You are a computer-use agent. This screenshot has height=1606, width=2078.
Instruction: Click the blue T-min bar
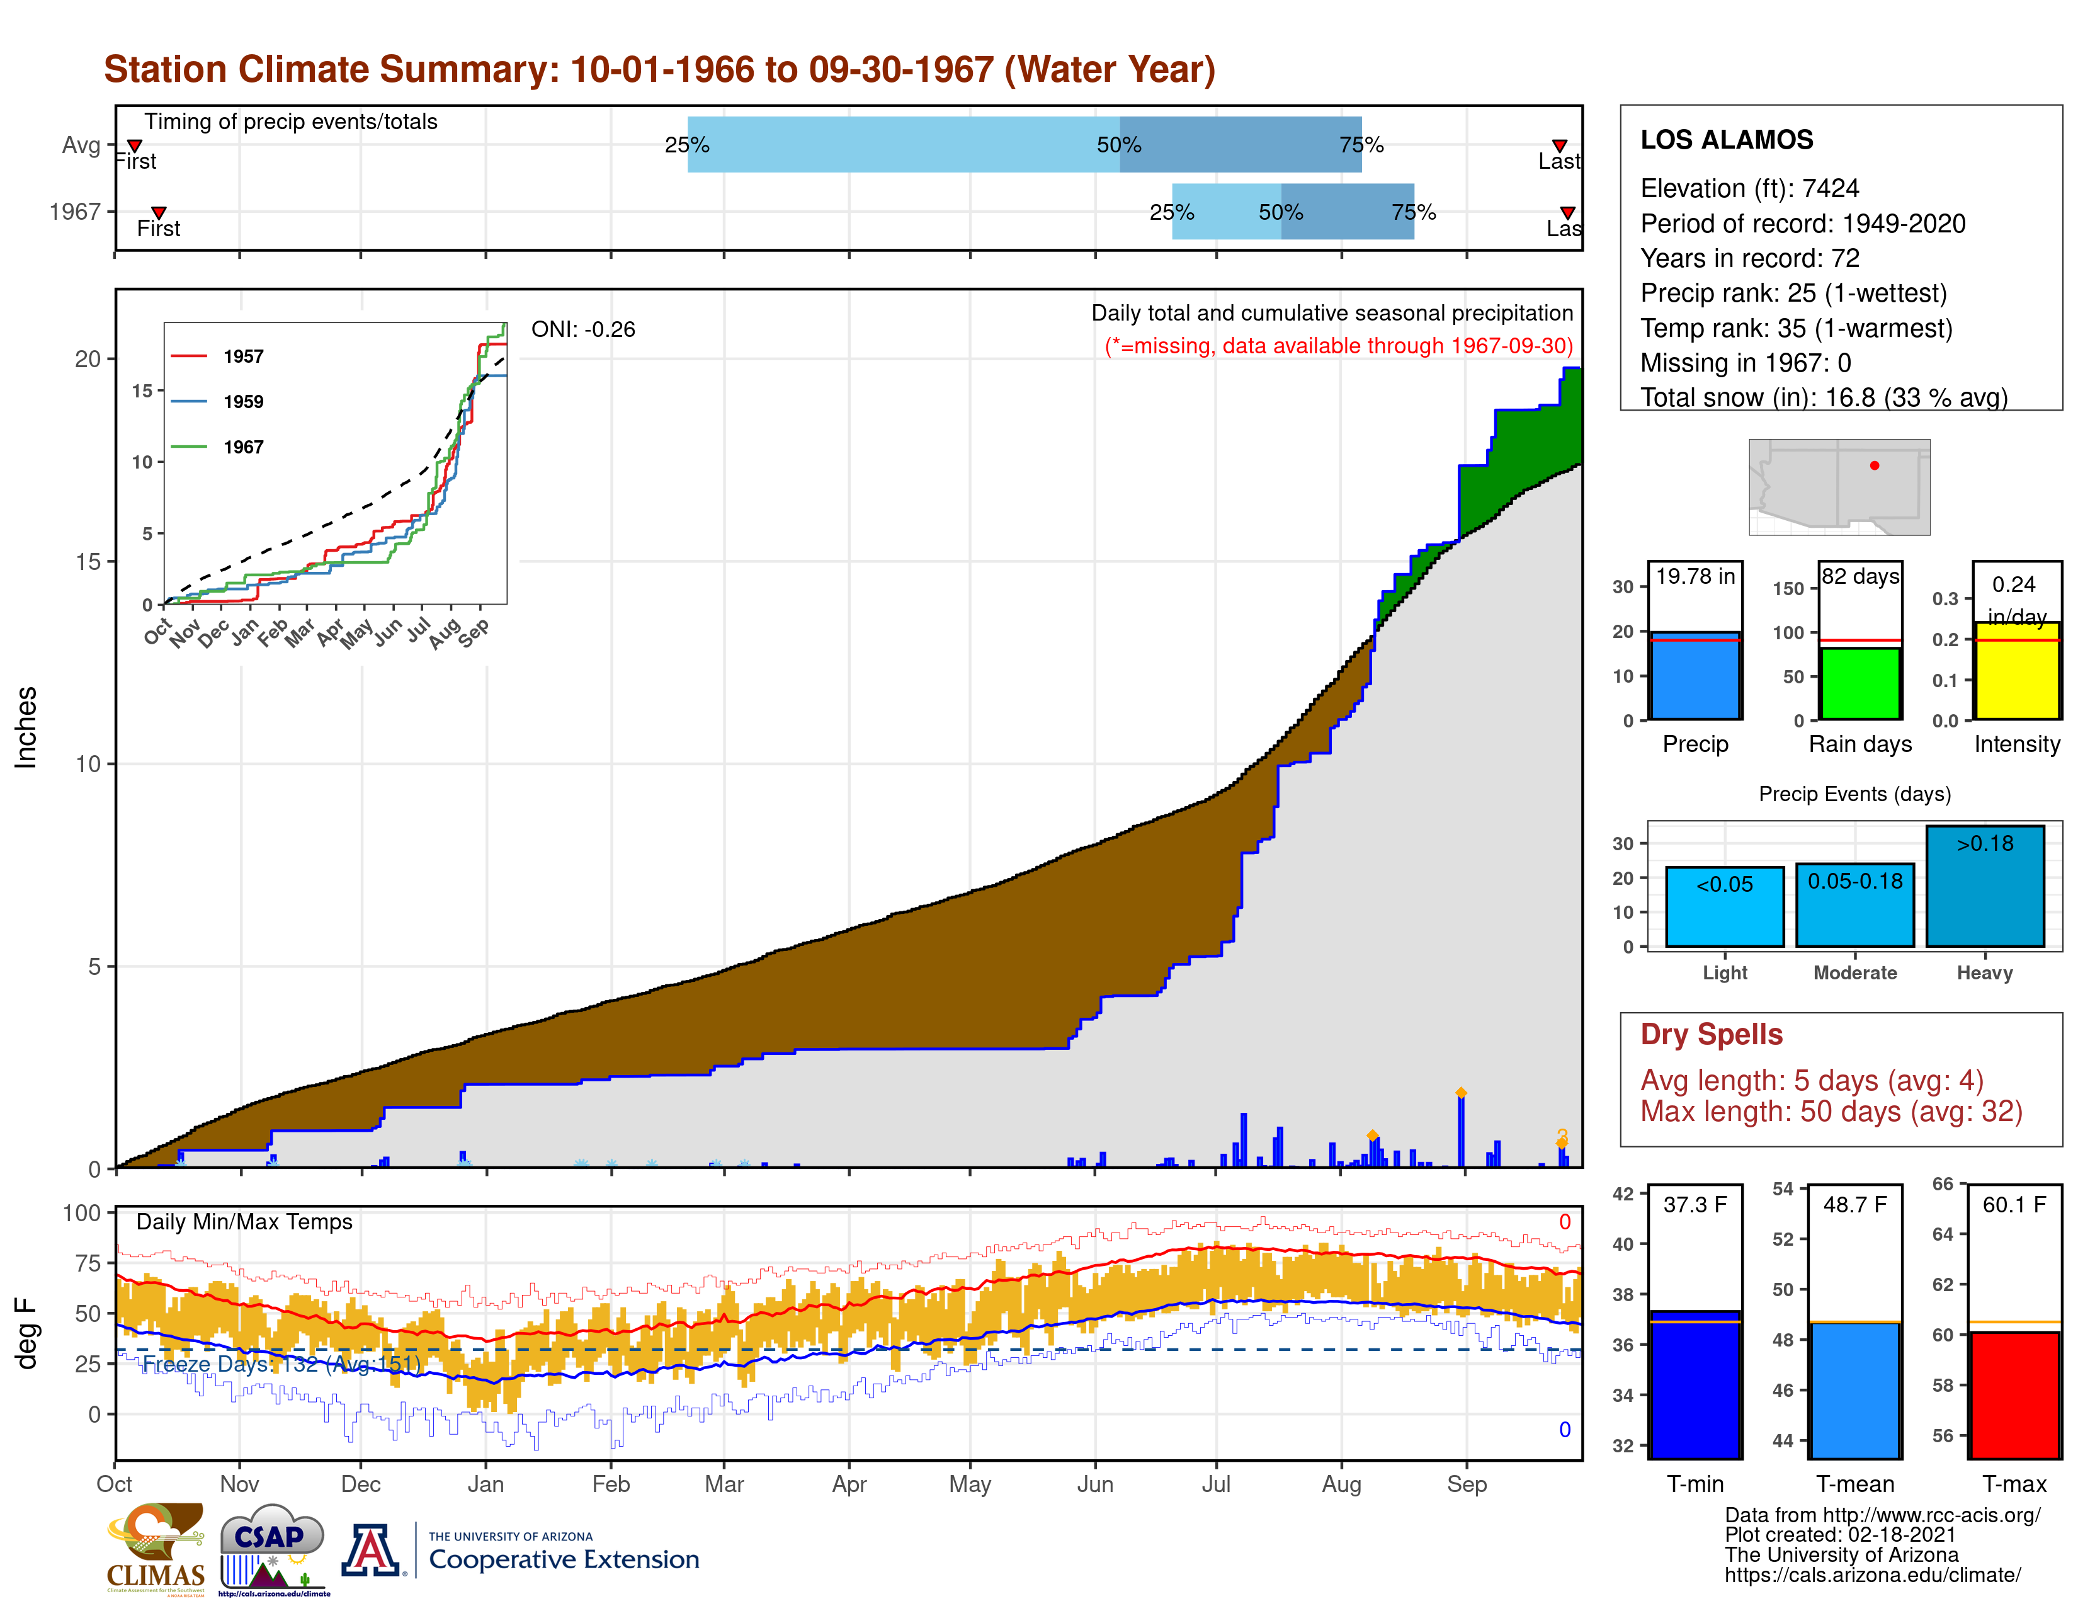1695,1384
